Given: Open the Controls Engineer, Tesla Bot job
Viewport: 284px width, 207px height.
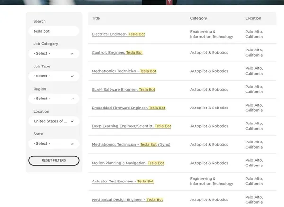Looking at the screenshot, I should [117, 53].
